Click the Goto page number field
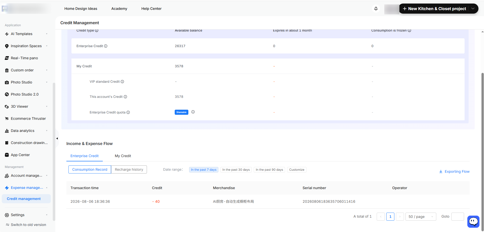 458,217
